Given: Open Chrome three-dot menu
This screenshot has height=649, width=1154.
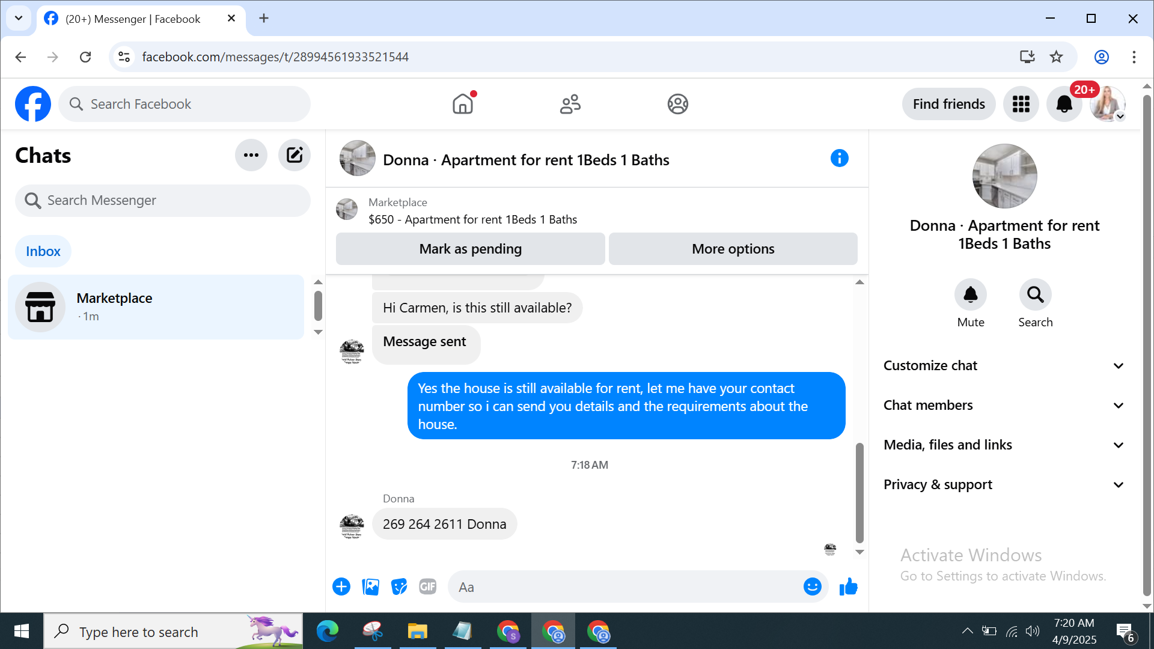Looking at the screenshot, I should pyautogui.click(x=1134, y=57).
